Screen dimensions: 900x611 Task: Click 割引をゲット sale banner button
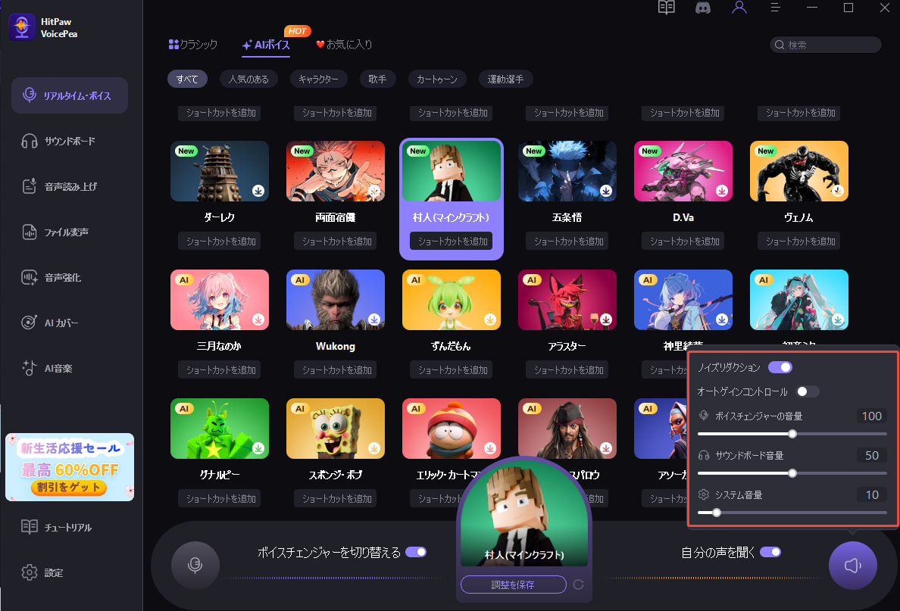click(69, 488)
